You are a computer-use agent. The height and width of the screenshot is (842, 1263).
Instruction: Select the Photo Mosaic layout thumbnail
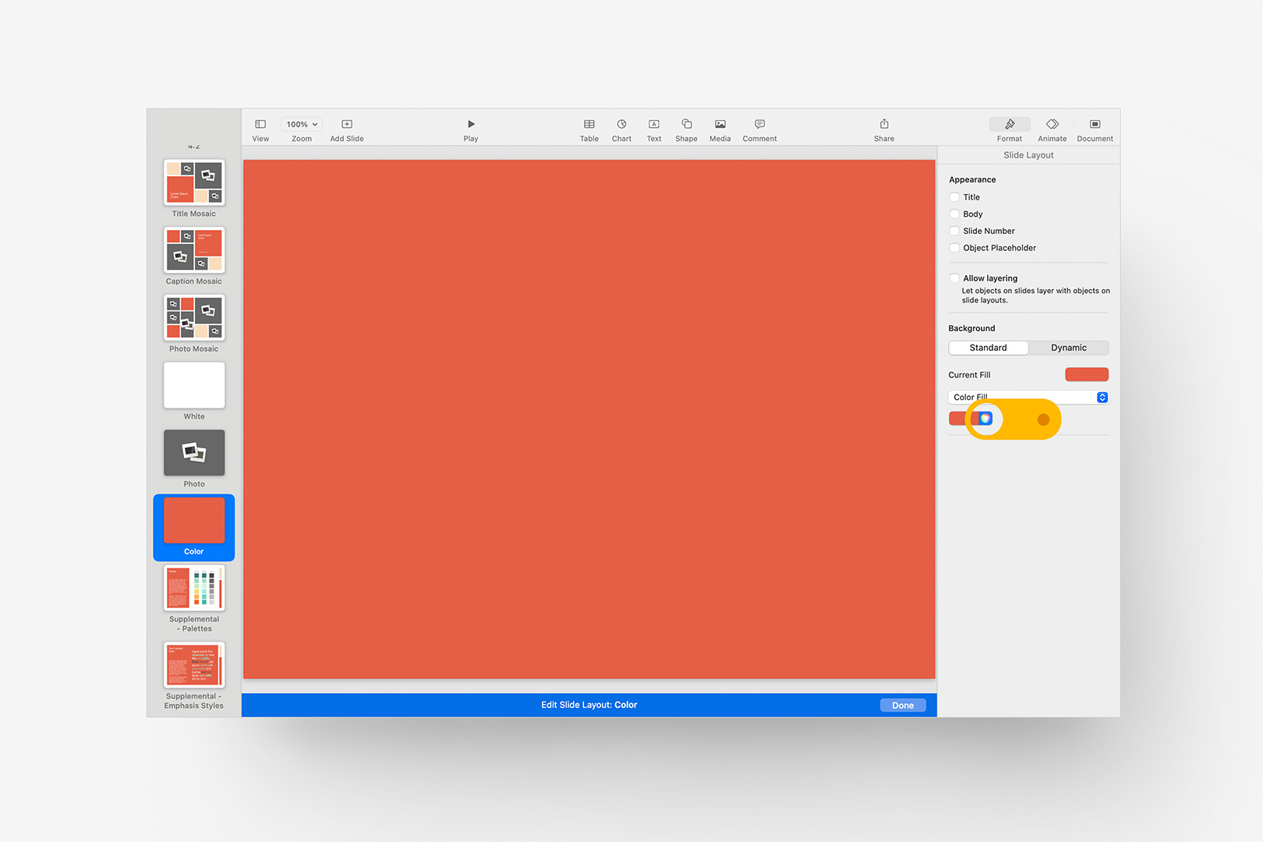(x=194, y=317)
